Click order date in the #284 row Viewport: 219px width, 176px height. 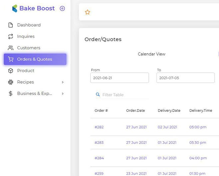pos(136,158)
